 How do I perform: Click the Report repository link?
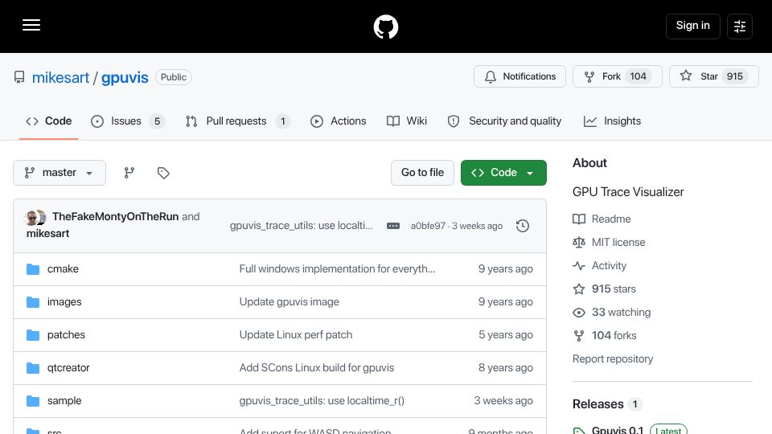point(613,359)
